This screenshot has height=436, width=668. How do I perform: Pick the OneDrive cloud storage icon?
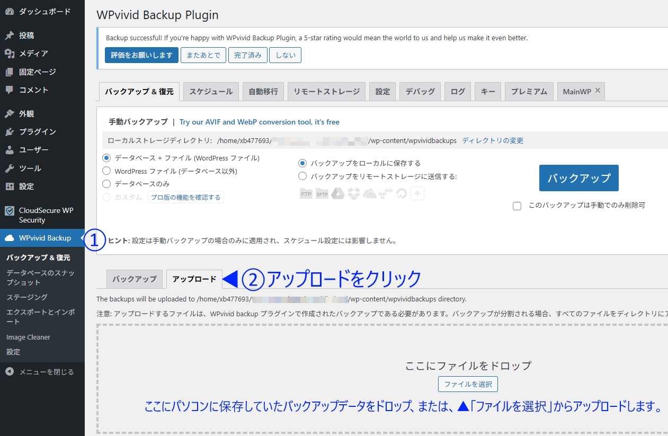370,194
